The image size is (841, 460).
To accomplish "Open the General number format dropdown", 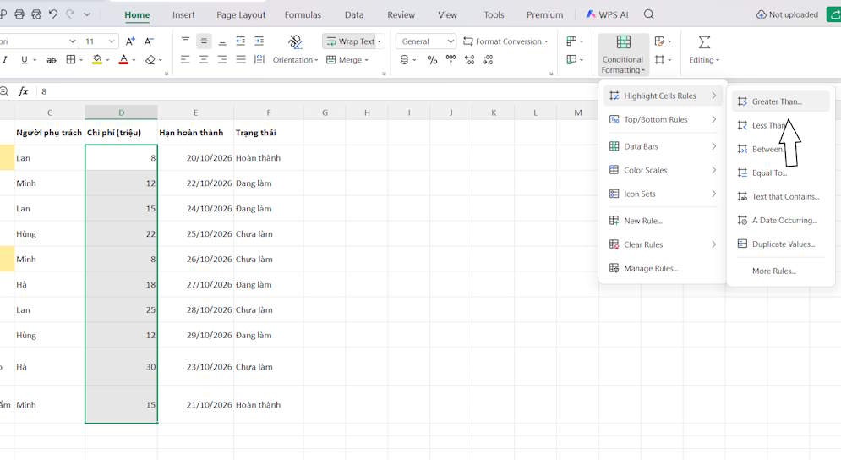I will (426, 41).
